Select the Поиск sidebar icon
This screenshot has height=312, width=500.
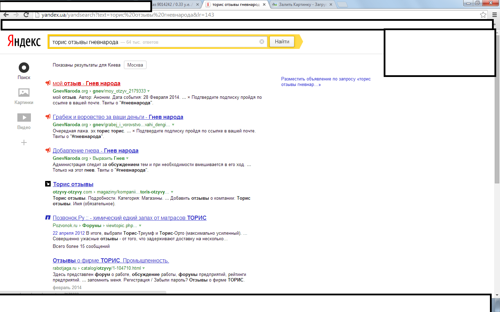tap(24, 68)
